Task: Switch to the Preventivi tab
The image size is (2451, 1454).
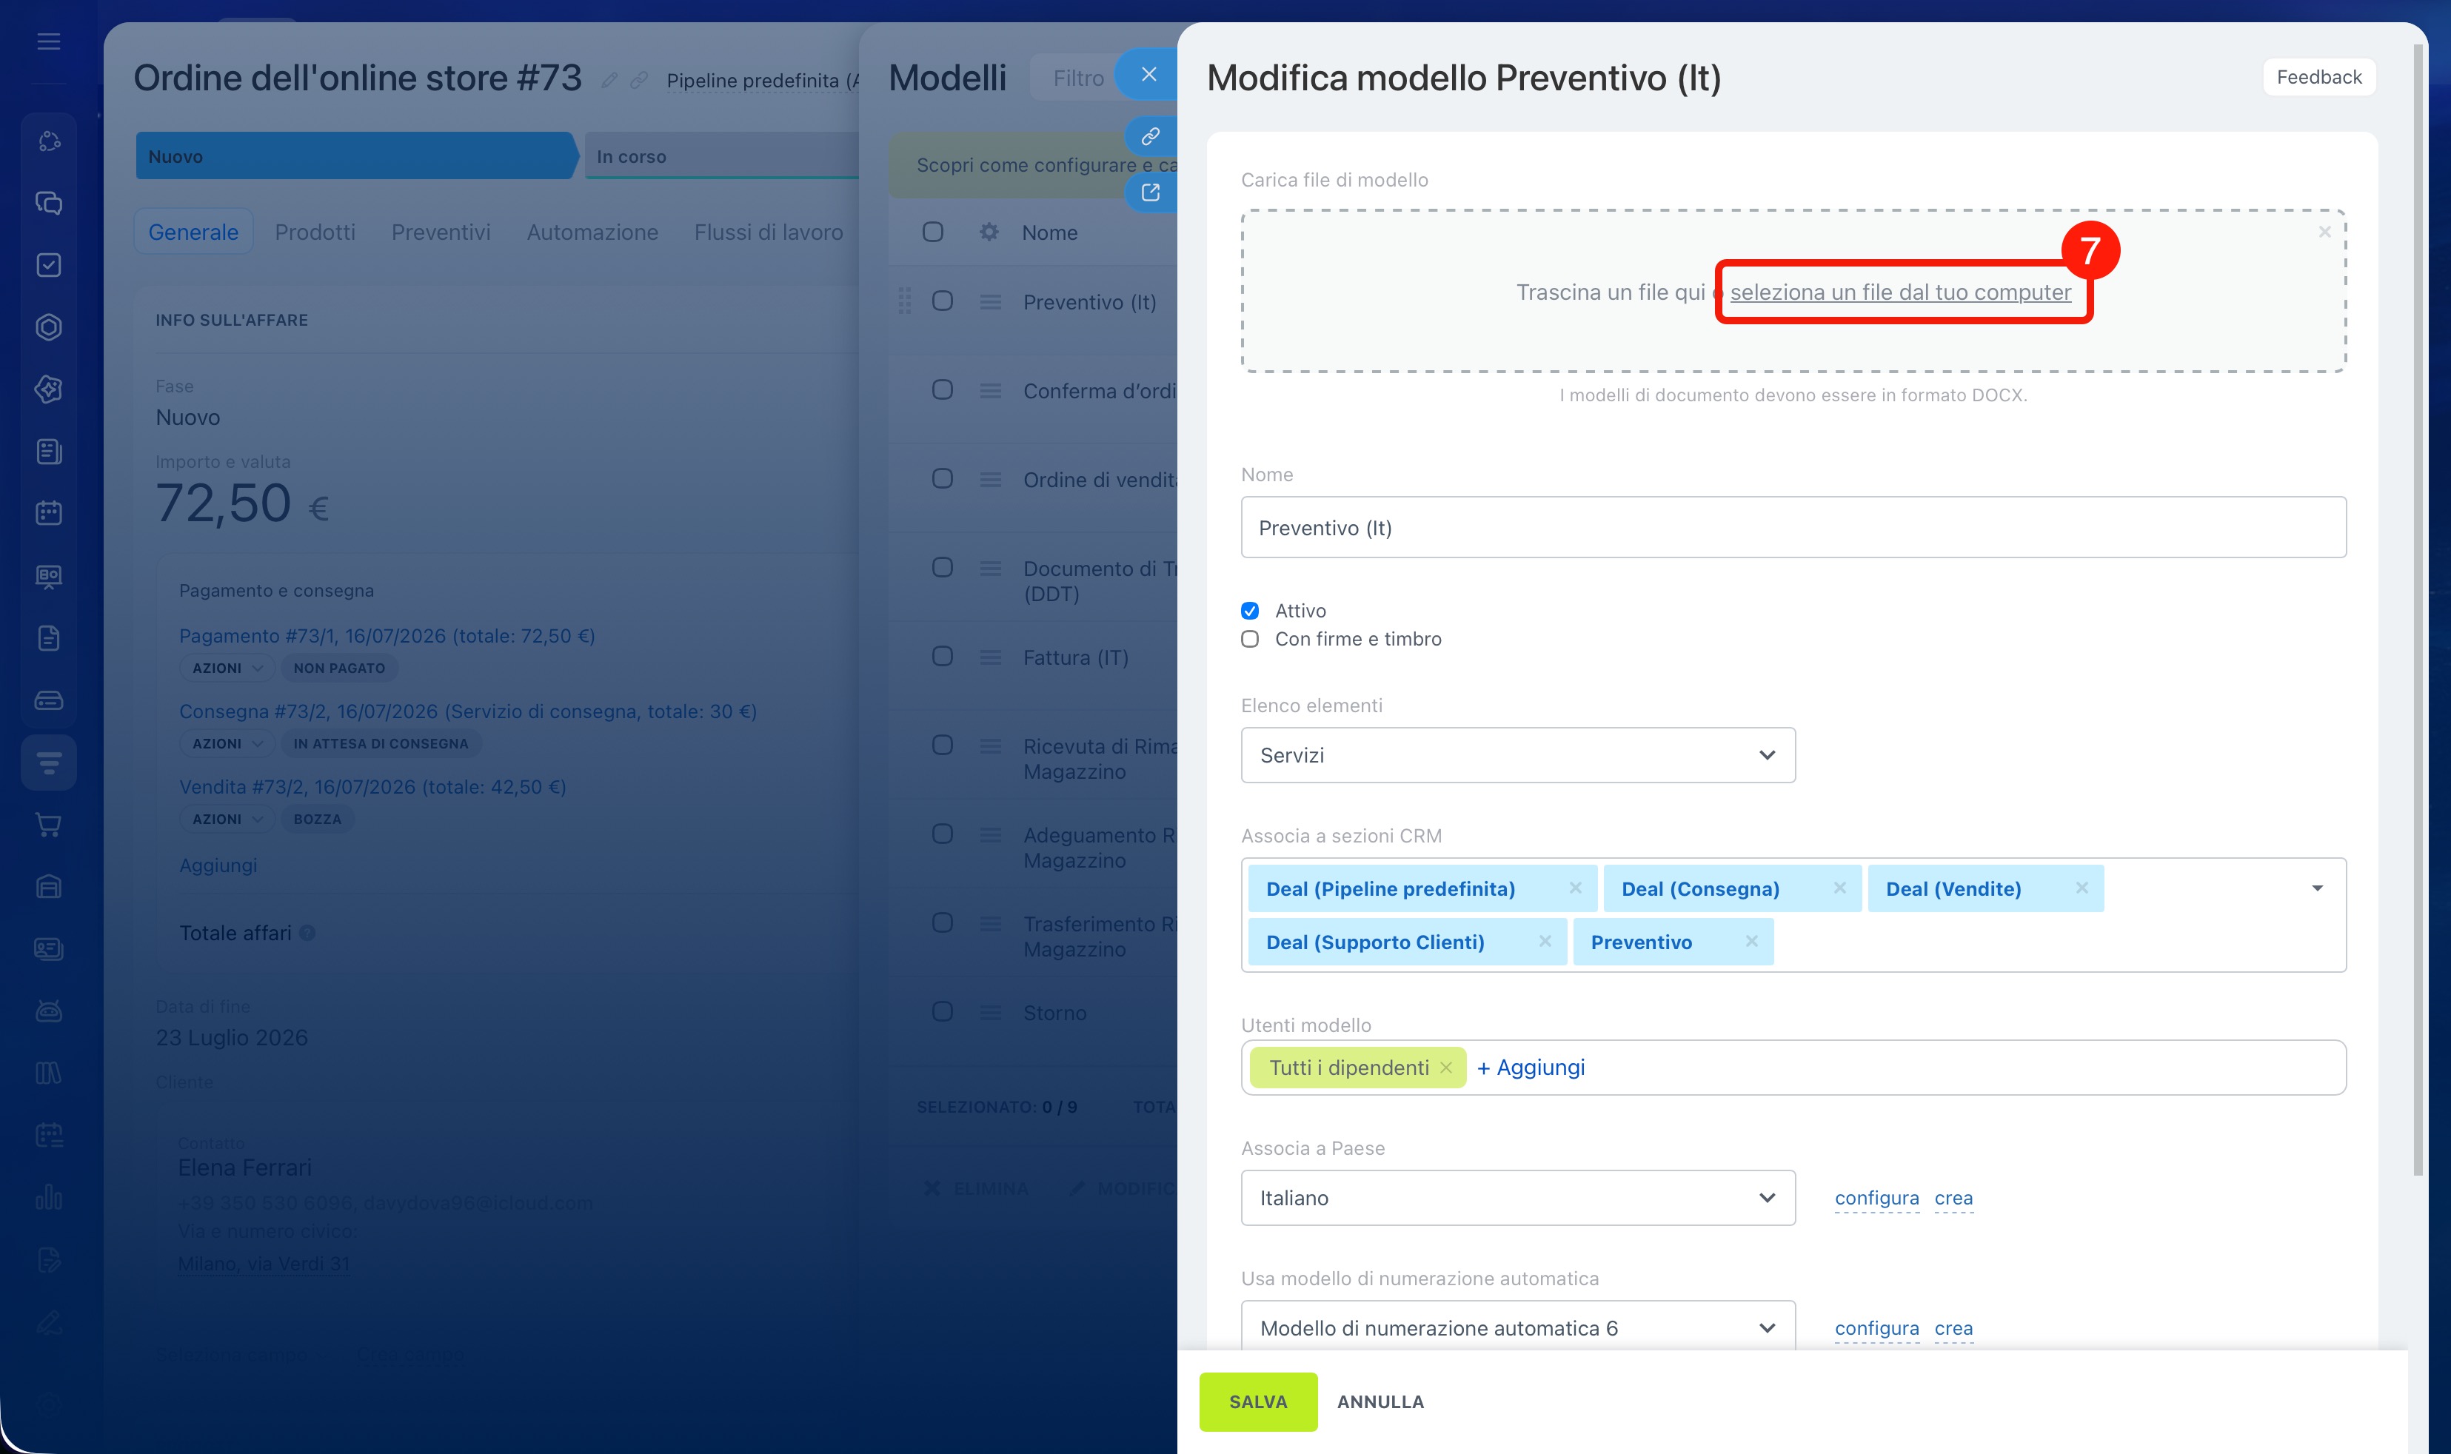Action: (441, 232)
